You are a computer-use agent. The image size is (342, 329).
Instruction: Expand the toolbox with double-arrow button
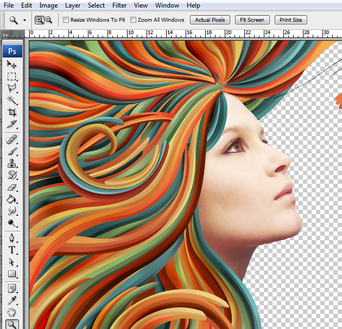coord(5,34)
